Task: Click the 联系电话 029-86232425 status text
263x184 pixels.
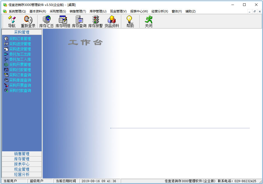Action: (237, 181)
